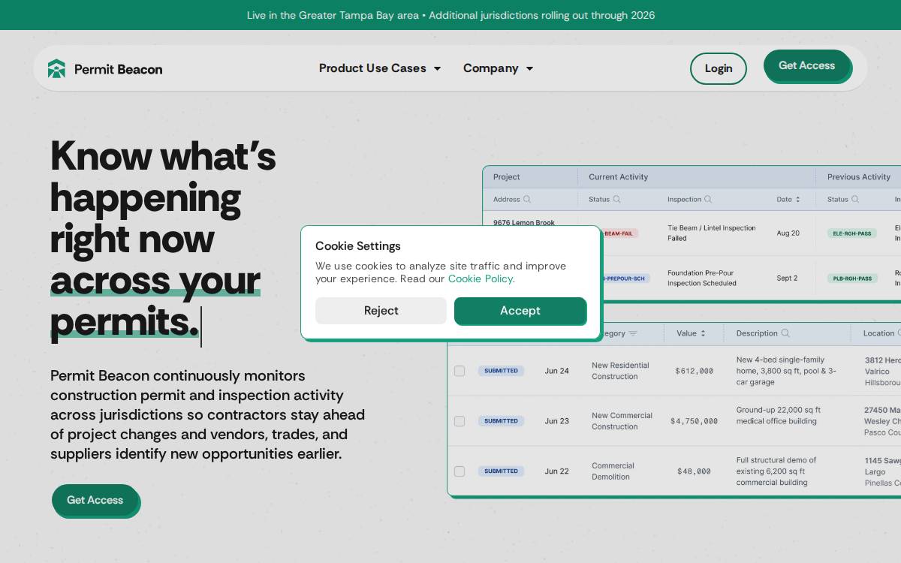This screenshot has width=901, height=563.
Task: Click the SUBMITTED badge for Jun 24
Action: pyautogui.click(x=501, y=371)
